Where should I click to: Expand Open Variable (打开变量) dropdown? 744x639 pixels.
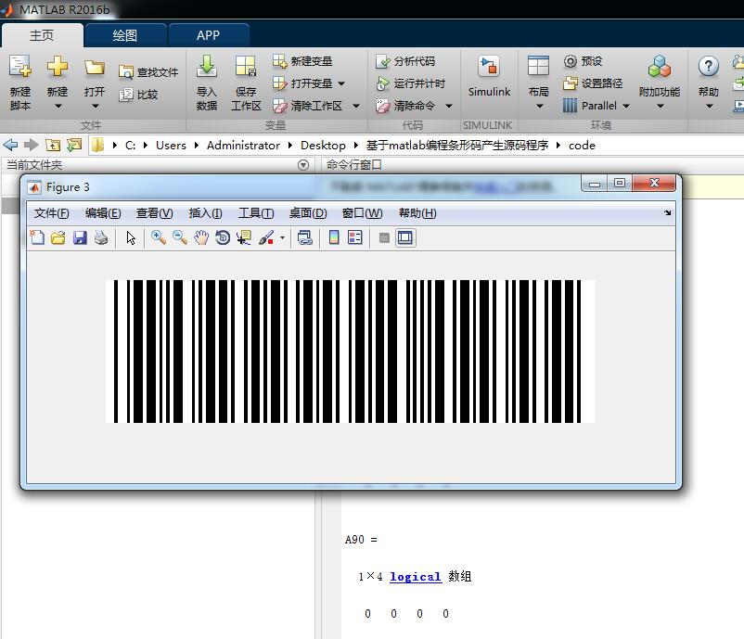[x=341, y=84]
